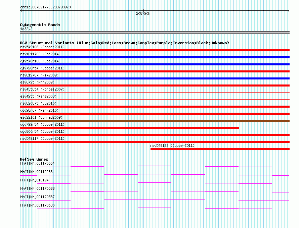Open variant nsv1011702 (Coe2014) label
The width and height of the screenshot is (299, 228).
[40, 54]
